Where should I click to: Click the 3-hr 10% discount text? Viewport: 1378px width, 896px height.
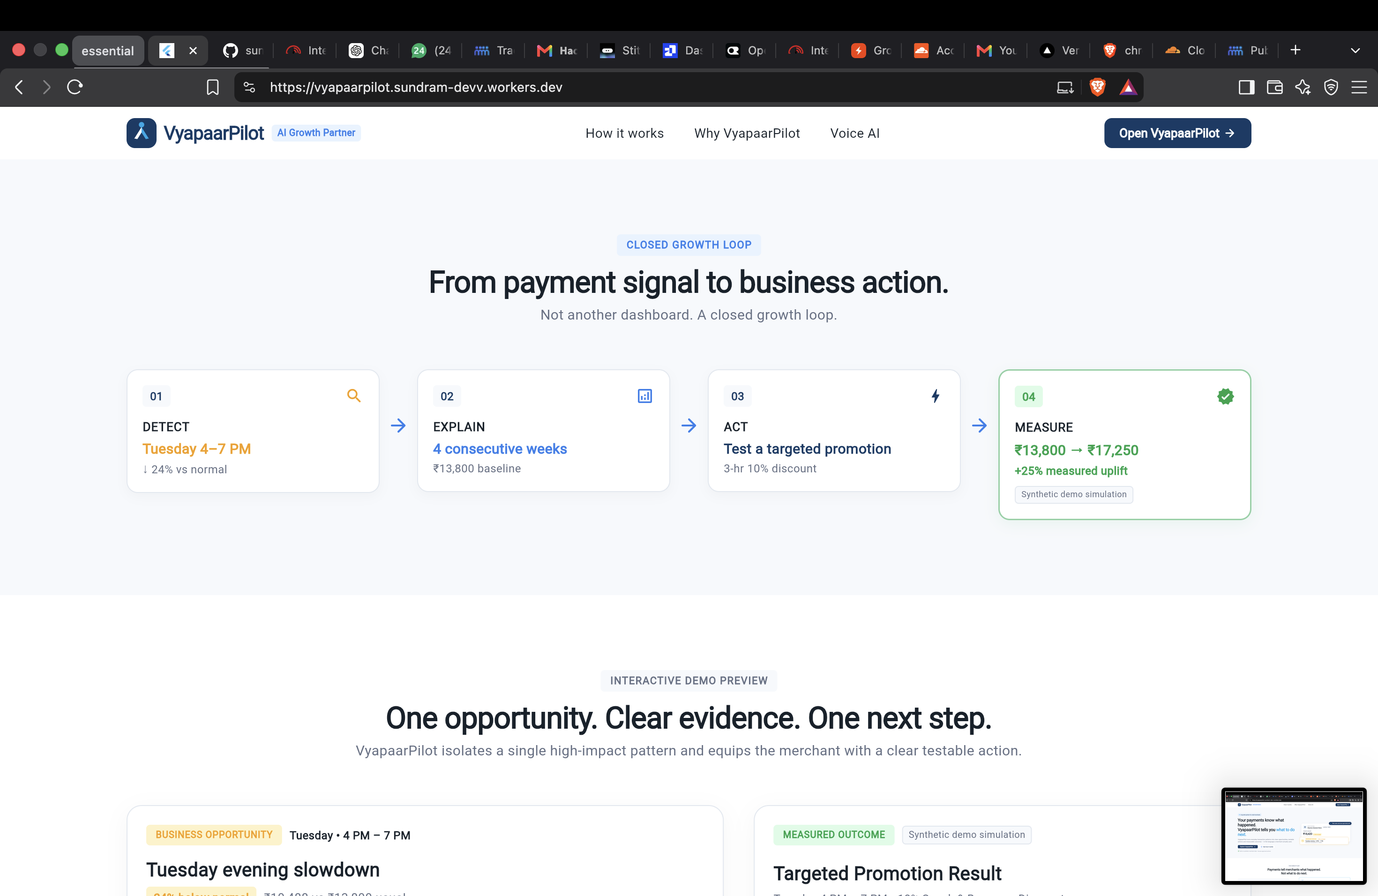coord(770,469)
